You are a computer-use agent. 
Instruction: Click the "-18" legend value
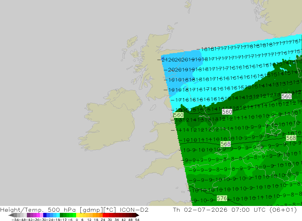(57, 220)
